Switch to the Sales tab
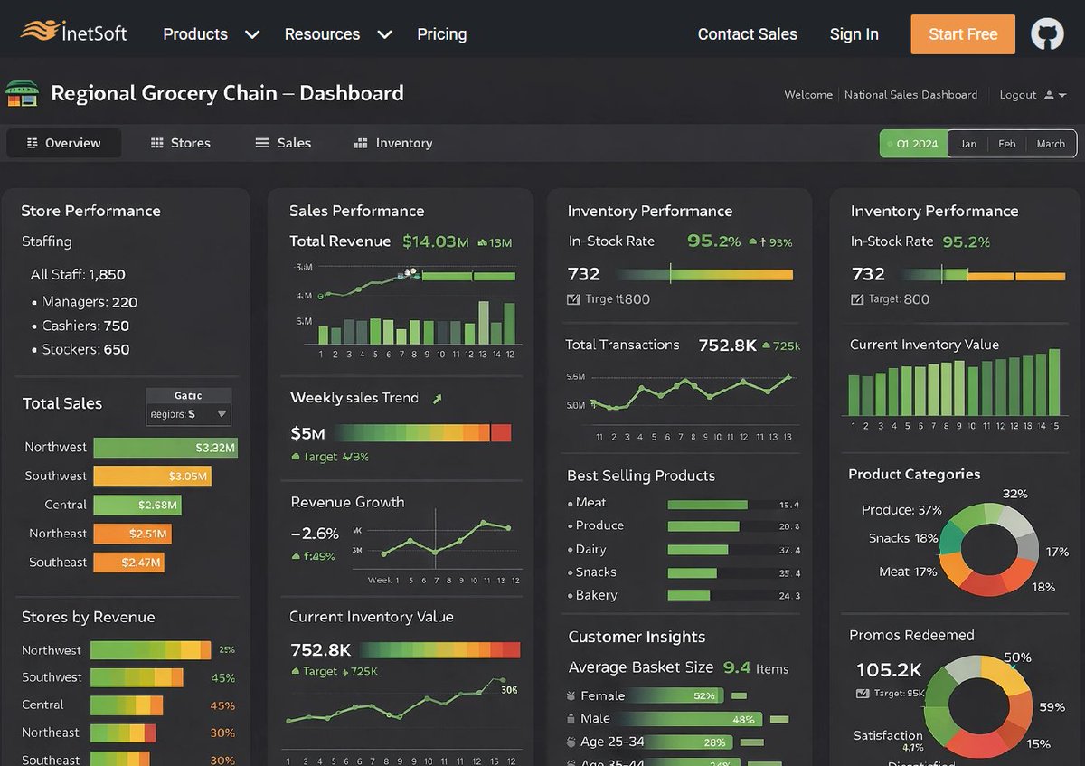1085x766 pixels. tap(283, 143)
